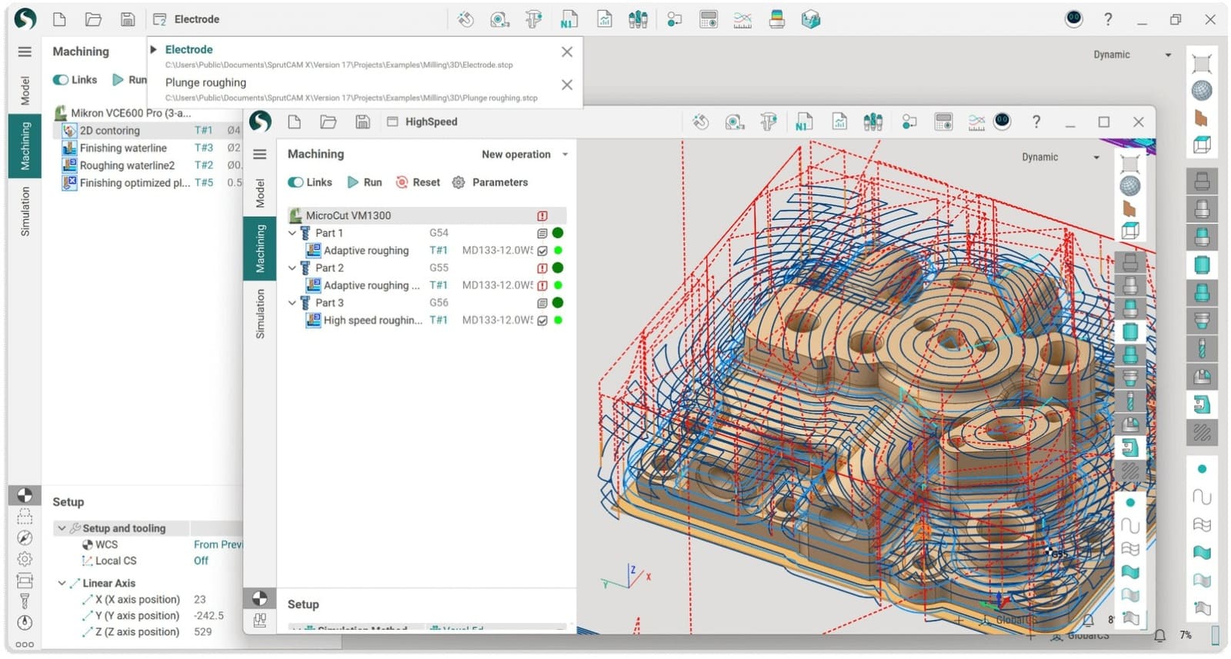Toggle checkbox for Adaptive roughing under Part 1

tap(542, 251)
